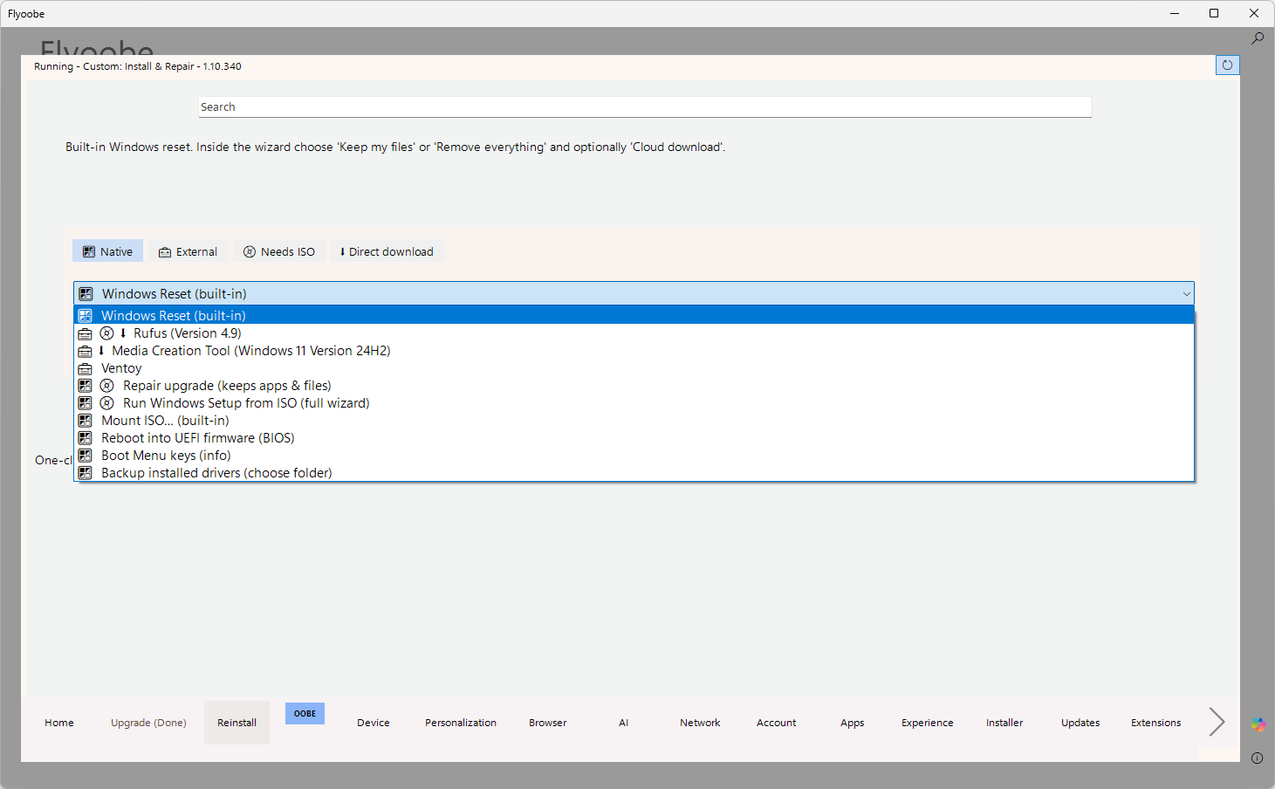Click the Mount ISO Windows icon
The width and height of the screenshot is (1275, 789).
tap(85, 421)
